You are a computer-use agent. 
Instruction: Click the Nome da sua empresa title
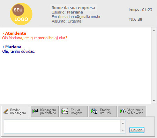[x=73, y=8]
